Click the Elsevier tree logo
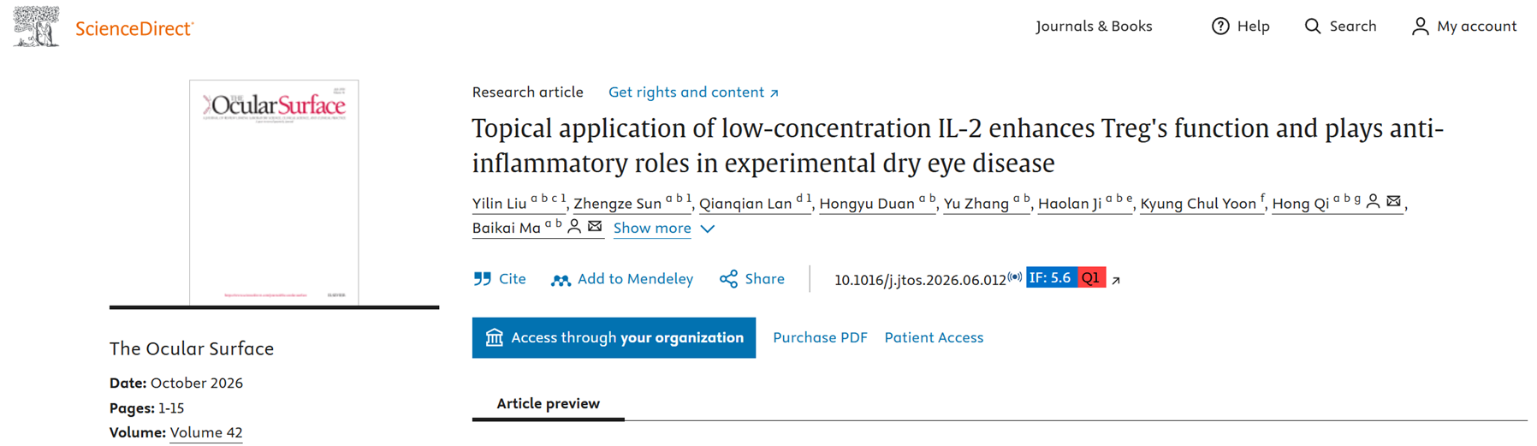The height and width of the screenshot is (446, 1537). (x=36, y=26)
